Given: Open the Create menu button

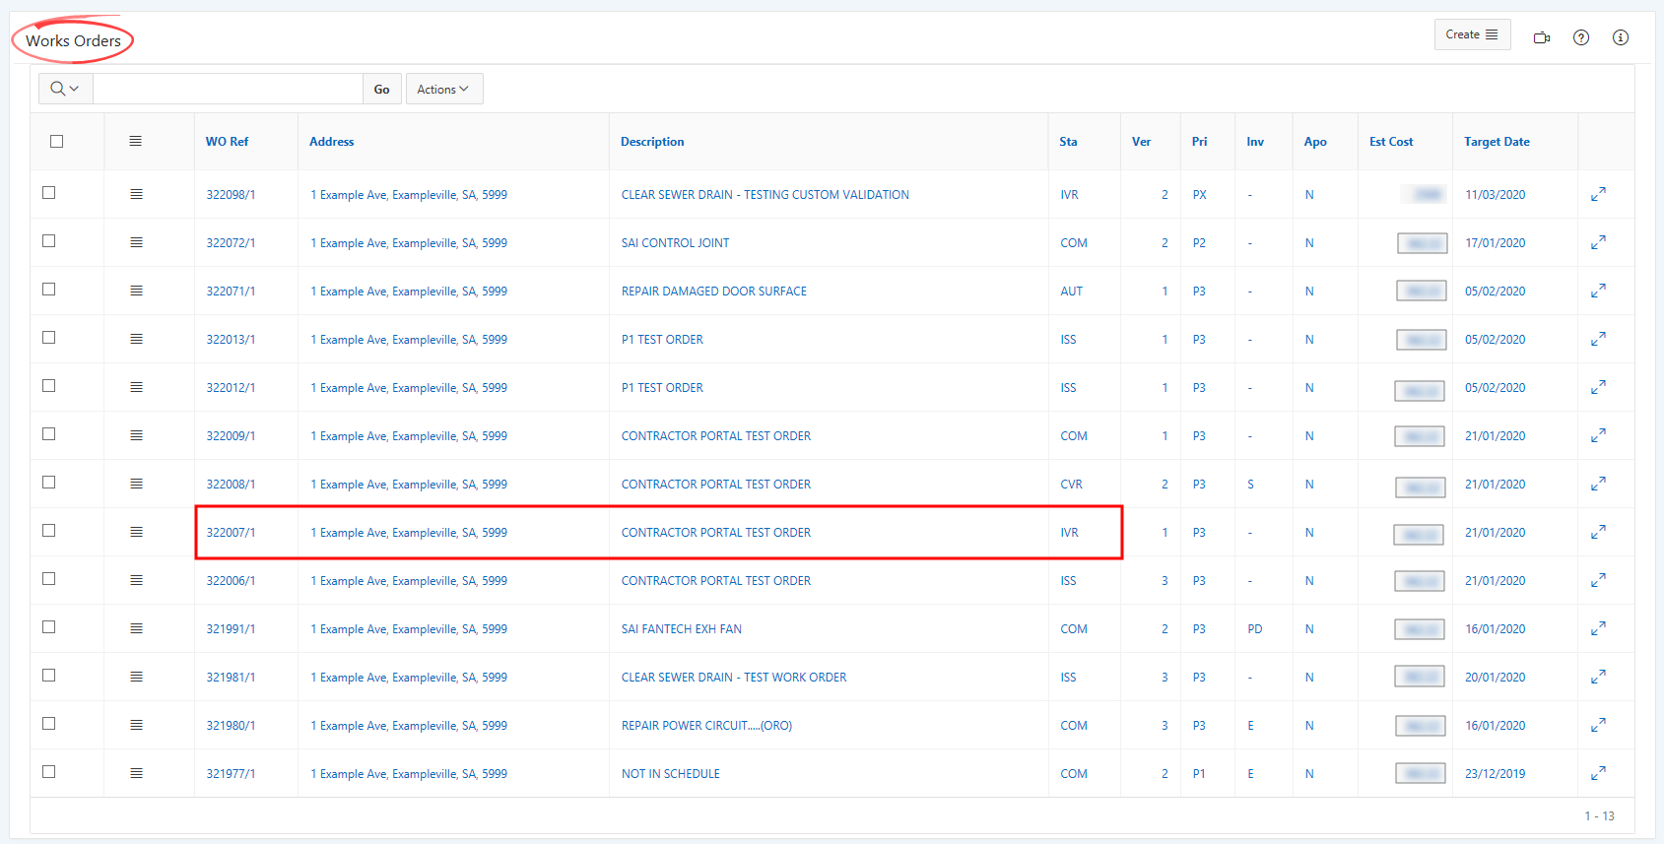Looking at the screenshot, I should point(1472,34).
